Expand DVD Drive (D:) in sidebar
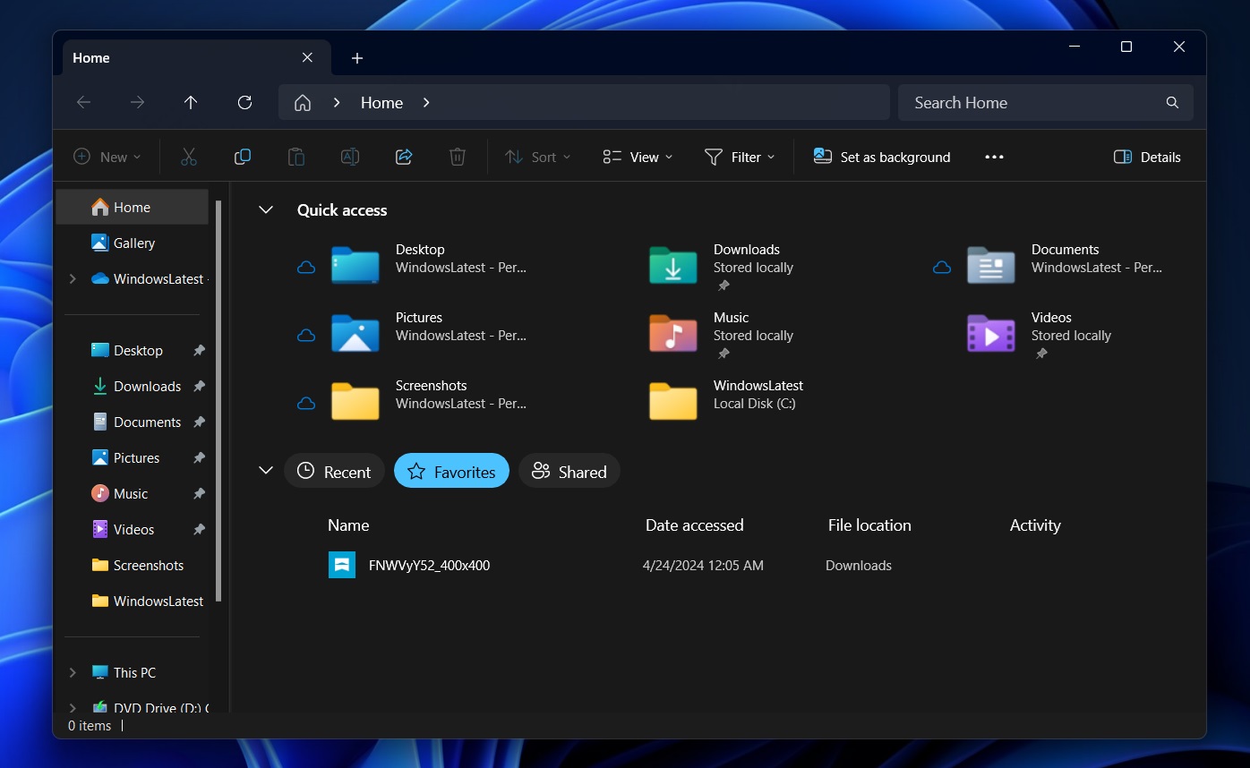The height and width of the screenshot is (768, 1250). 73,707
